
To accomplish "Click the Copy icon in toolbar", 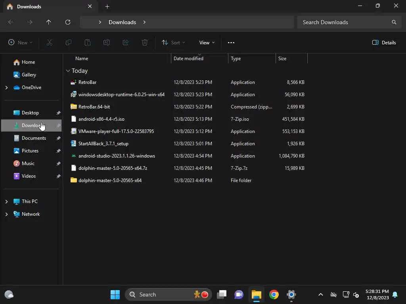I will pyautogui.click(x=68, y=42).
